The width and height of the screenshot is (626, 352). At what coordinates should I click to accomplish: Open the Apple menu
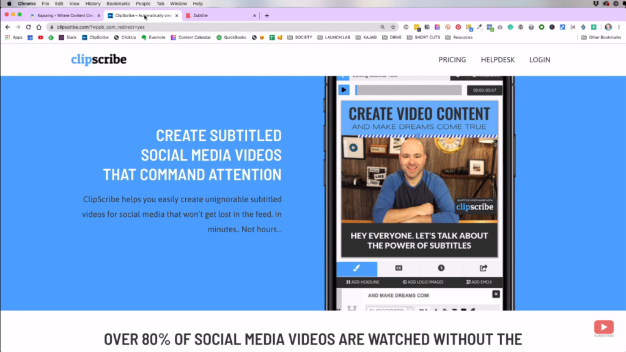9,4
